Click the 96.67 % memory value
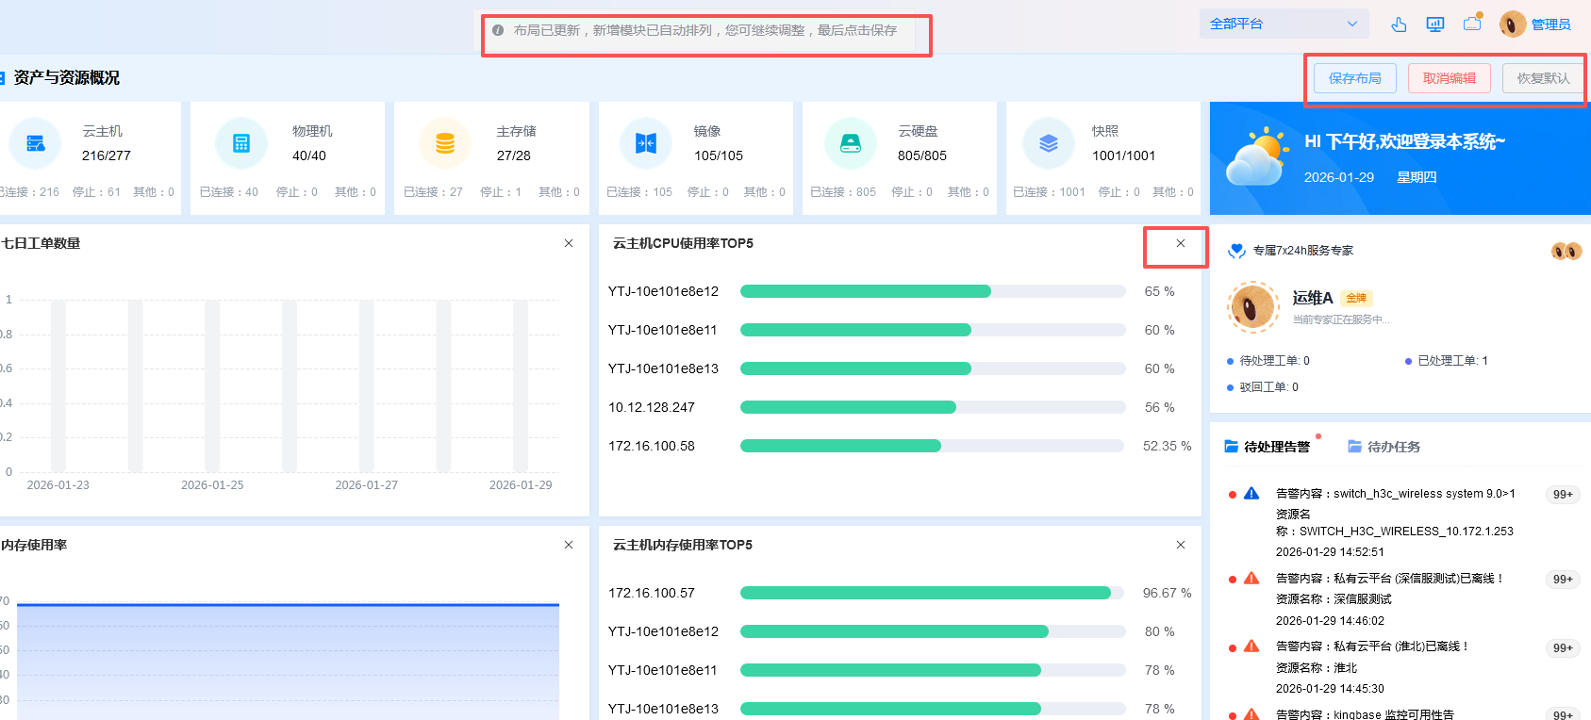Viewport: 1591px width, 720px height. 1168,593
